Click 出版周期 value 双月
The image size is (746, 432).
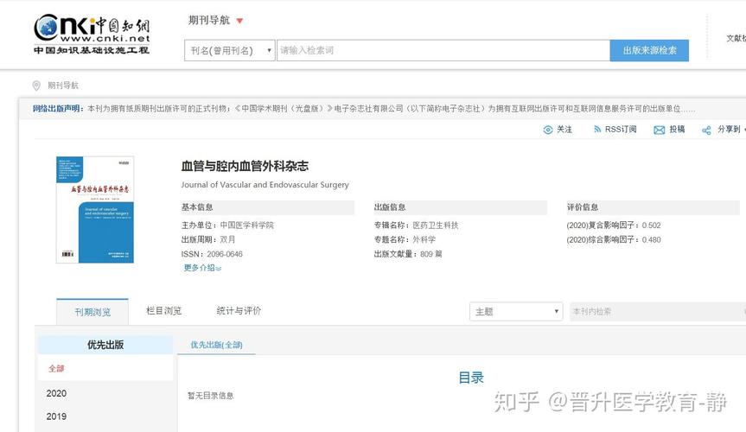click(227, 239)
